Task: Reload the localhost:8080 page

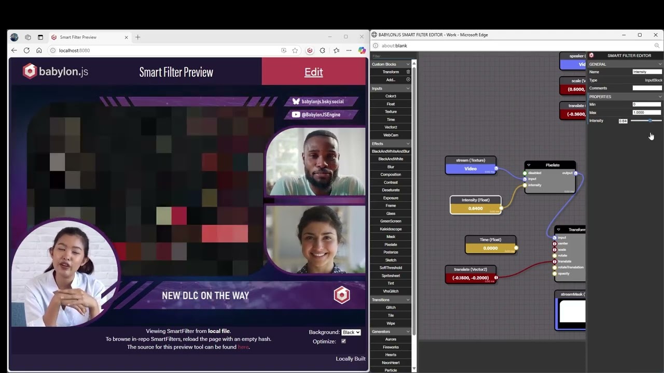Action: click(27, 50)
